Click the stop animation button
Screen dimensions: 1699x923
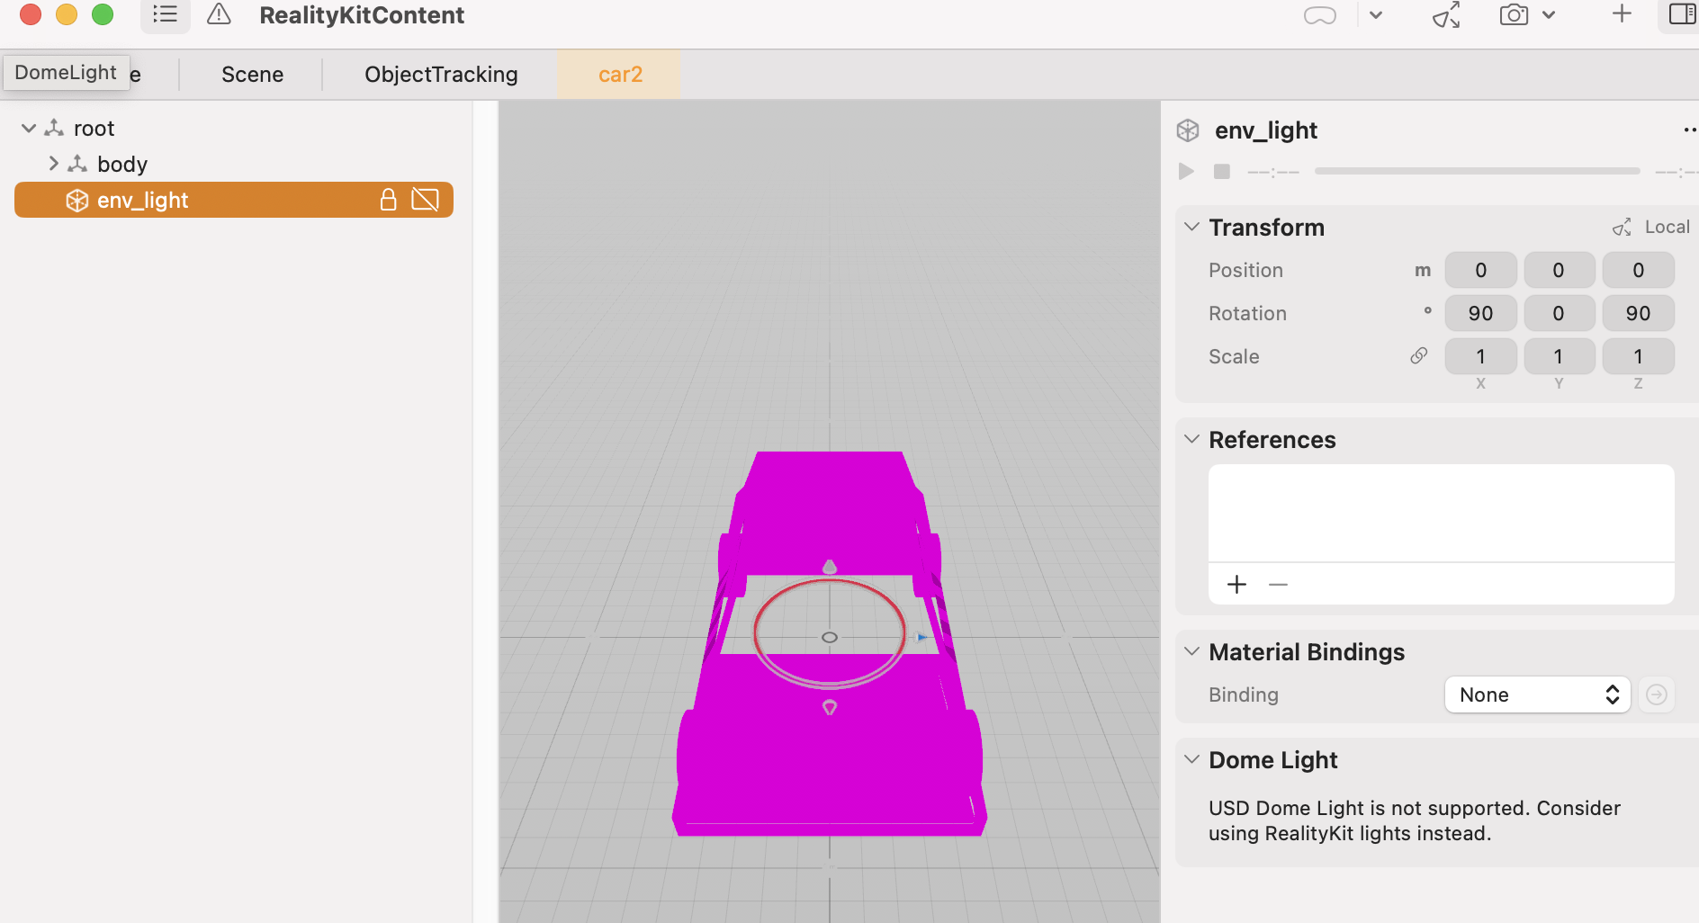point(1221,171)
